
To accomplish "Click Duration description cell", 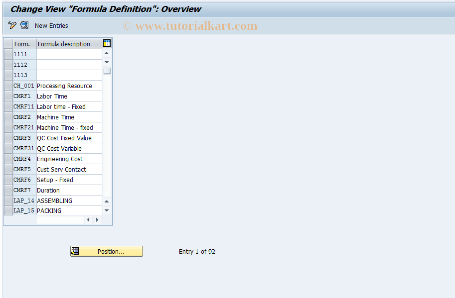I will tap(69, 190).
